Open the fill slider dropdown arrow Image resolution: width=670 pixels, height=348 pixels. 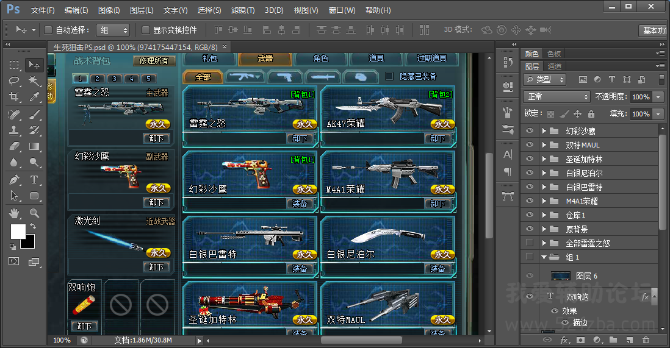point(658,114)
